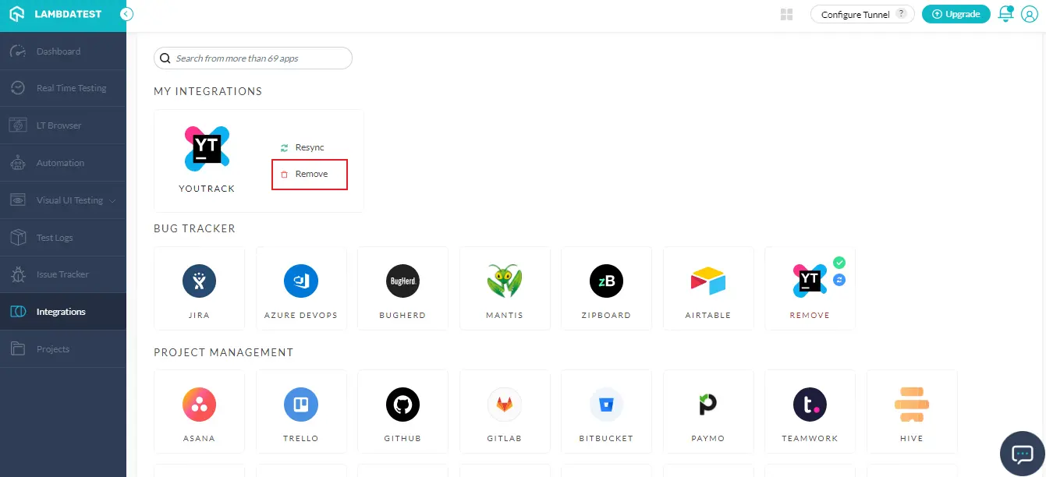Click the blue resync badge on YouTrack tile
1046x477 pixels.
(x=839, y=280)
